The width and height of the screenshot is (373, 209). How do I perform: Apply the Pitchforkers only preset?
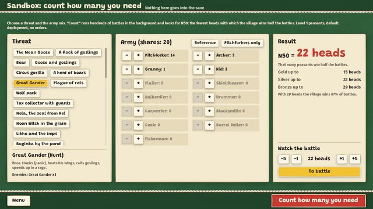tap(242, 43)
